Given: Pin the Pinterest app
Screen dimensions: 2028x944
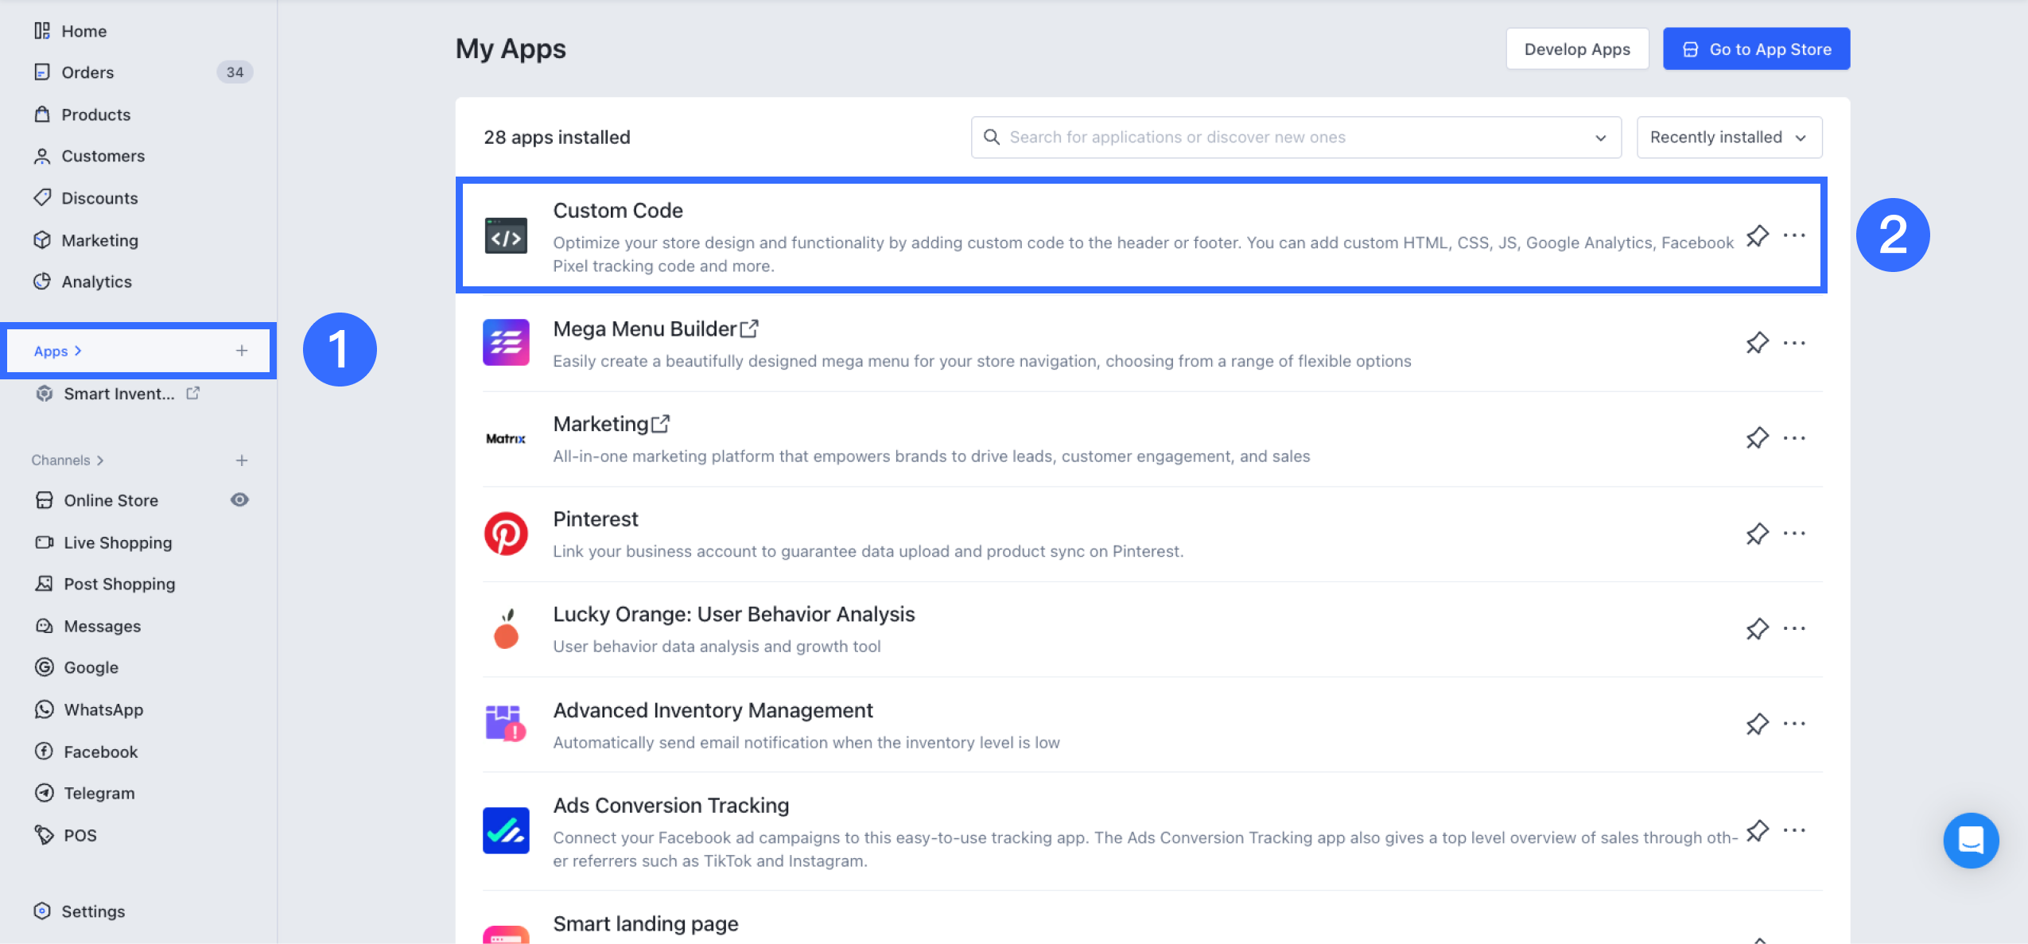Looking at the screenshot, I should point(1757,534).
